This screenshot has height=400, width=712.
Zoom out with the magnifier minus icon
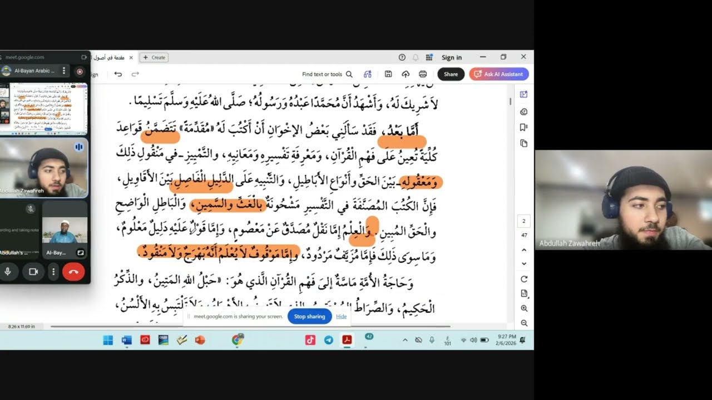tap(524, 323)
